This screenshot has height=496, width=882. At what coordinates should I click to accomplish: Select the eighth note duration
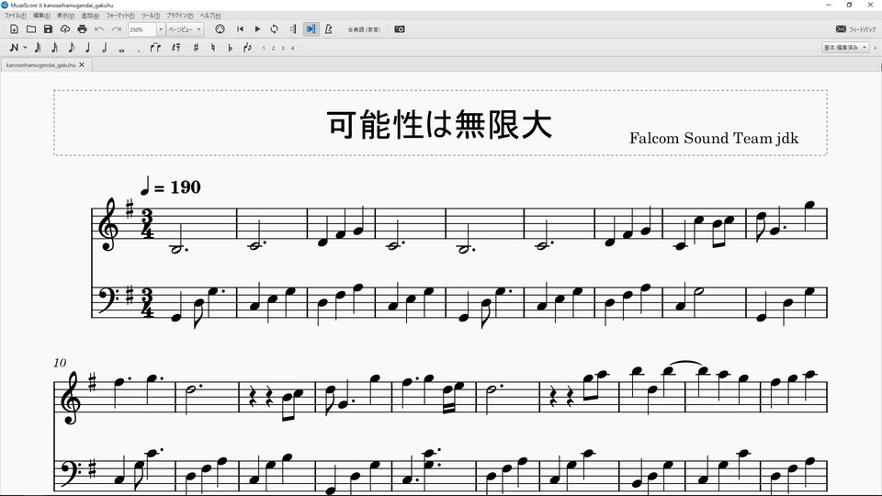click(72, 48)
